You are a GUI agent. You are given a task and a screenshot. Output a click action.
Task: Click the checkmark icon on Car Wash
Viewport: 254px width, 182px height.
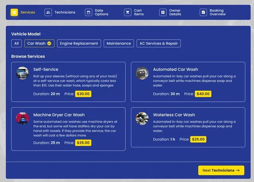[49, 43]
